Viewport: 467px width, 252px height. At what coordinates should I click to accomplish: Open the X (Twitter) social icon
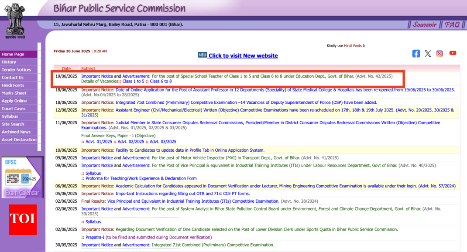coord(428,53)
